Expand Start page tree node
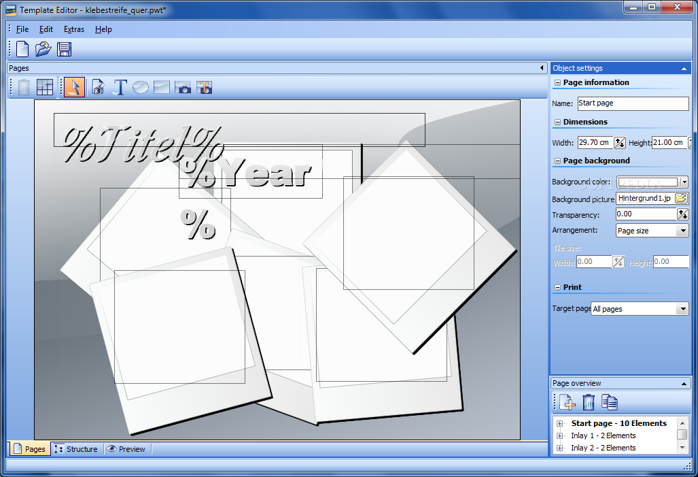 point(560,423)
